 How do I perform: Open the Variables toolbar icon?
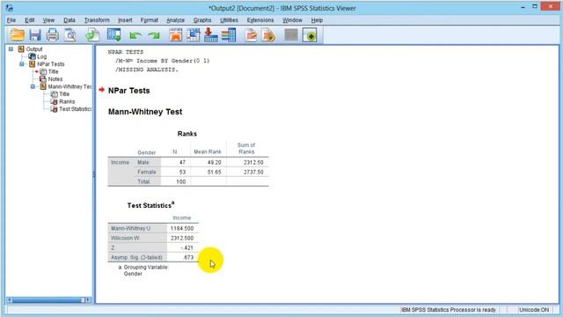tap(229, 35)
